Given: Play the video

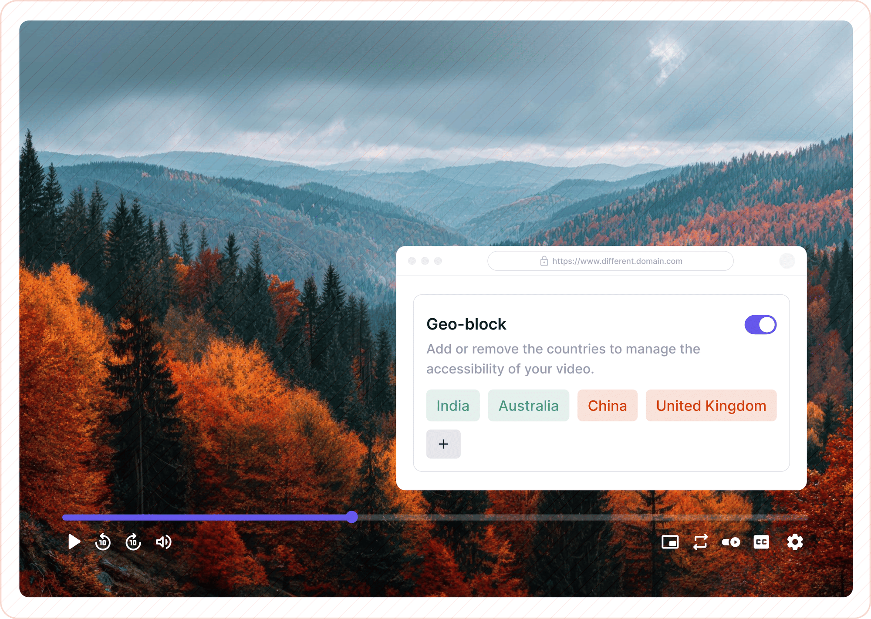Looking at the screenshot, I should click(x=74, y=542).
